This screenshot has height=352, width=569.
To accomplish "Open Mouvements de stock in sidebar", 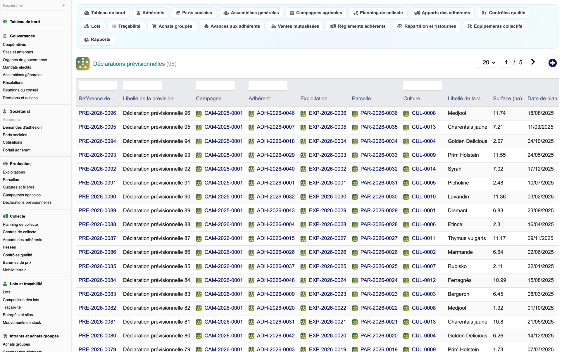I will tap(22, 323).
